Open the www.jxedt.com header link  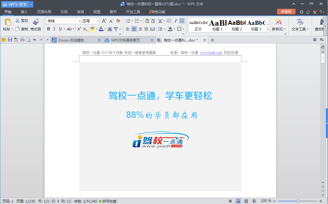211,53
